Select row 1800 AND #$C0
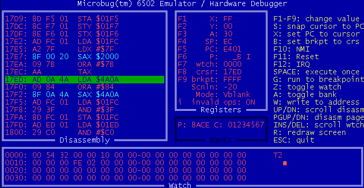The height and width of the screenshot is (188, 364). point(60,132)
